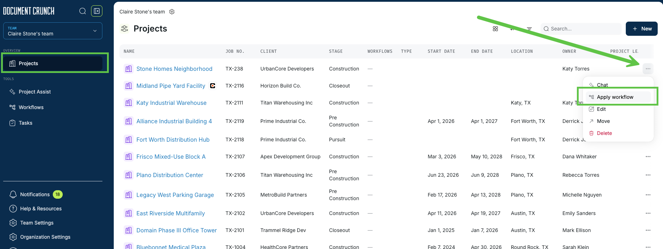
Task: Click the Search projects field
Action: (581, 29)
